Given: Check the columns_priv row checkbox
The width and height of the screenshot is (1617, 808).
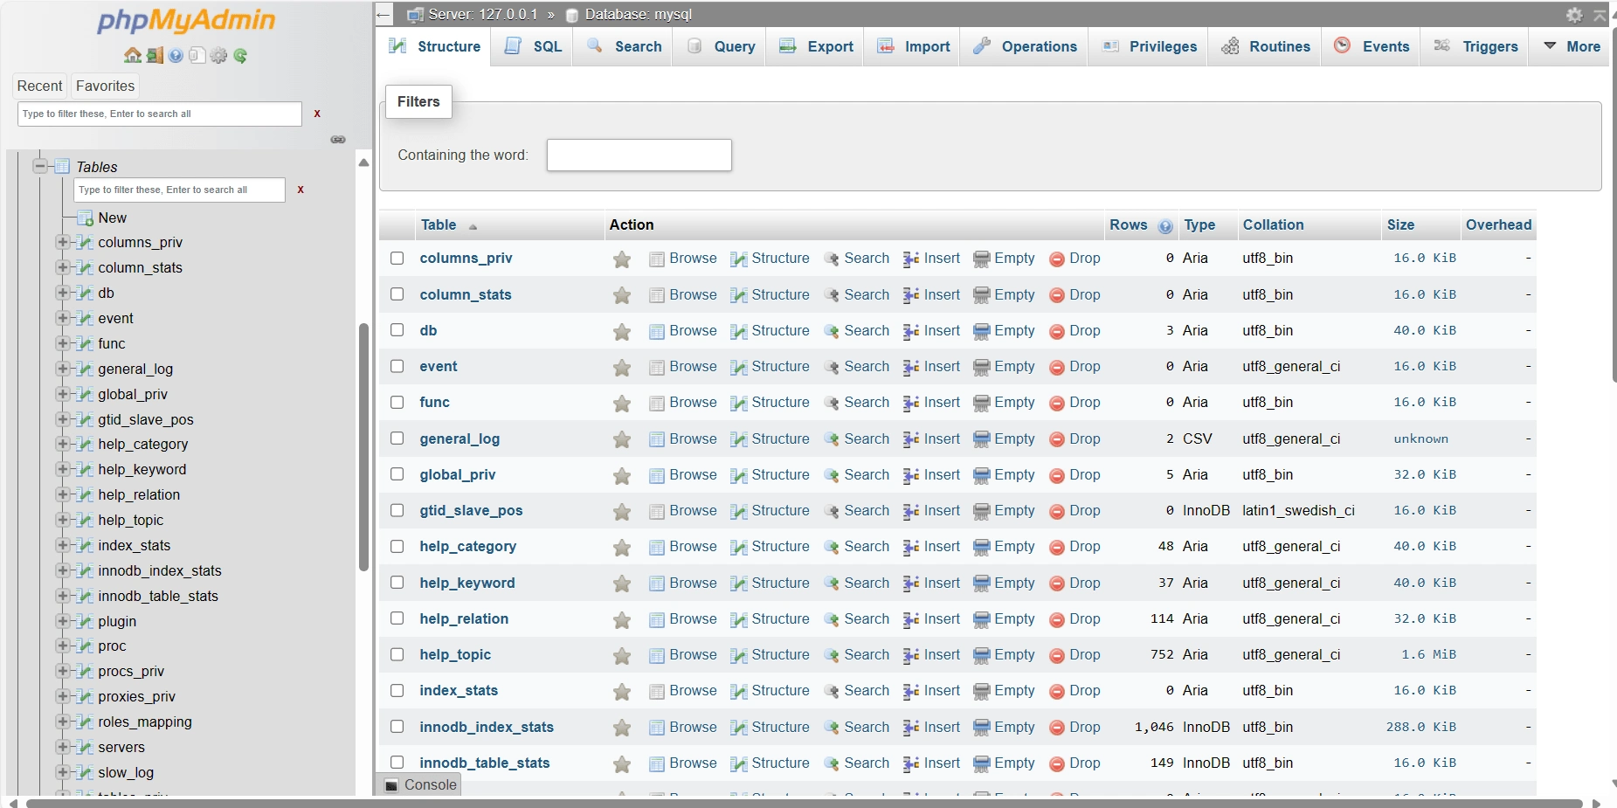Looking at the screenshot, I should pos(397,259).
